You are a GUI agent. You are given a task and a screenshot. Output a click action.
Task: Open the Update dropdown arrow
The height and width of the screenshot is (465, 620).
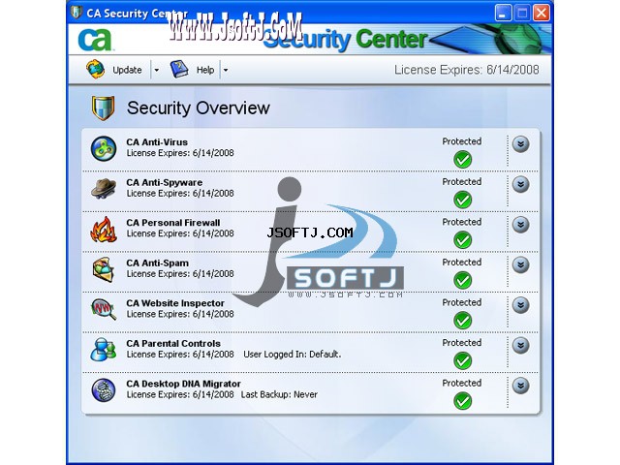[x=157, y=70]
